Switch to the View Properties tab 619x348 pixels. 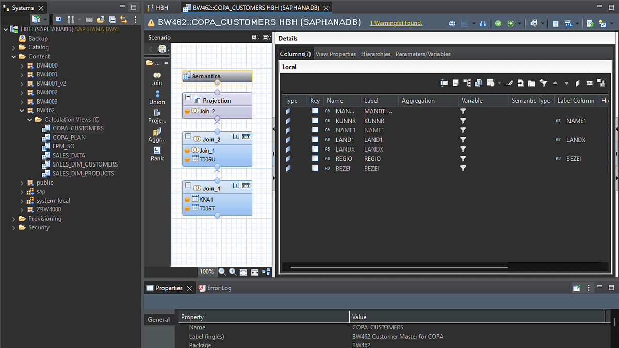[x=335, y=54]
